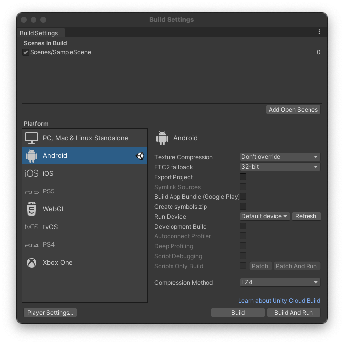This screenshot has width=344, height=344.
Task: Open the Learn about Unity Cloud Build link
Action: coord(279,300)
